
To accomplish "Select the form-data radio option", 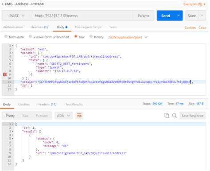I will click(x=6, y=36).
